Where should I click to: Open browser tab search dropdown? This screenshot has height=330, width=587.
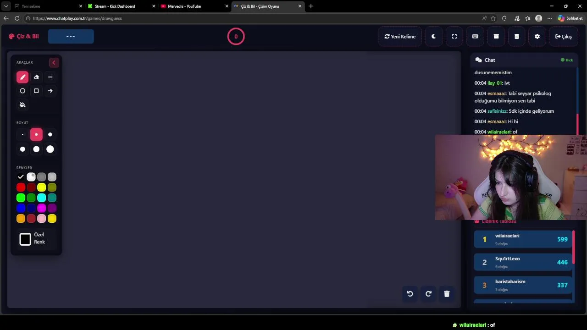6,6
